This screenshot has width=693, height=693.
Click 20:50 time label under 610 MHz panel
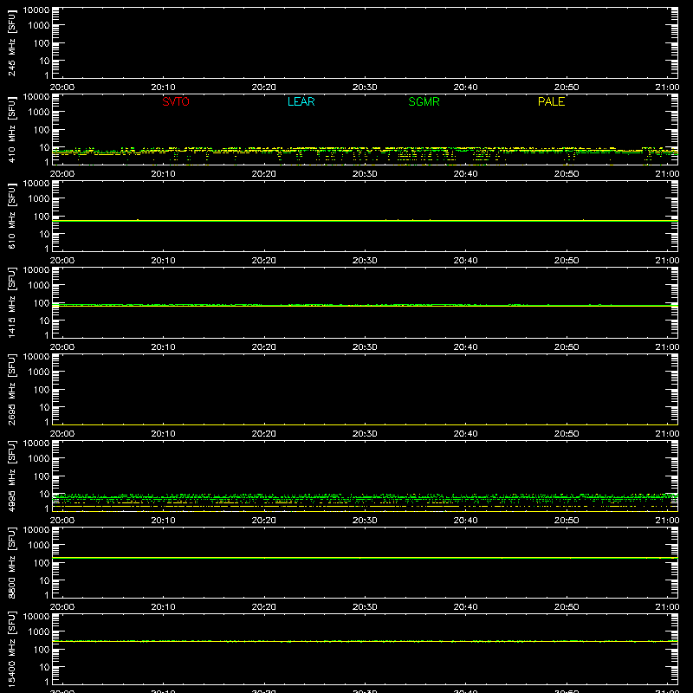[567, 261]
